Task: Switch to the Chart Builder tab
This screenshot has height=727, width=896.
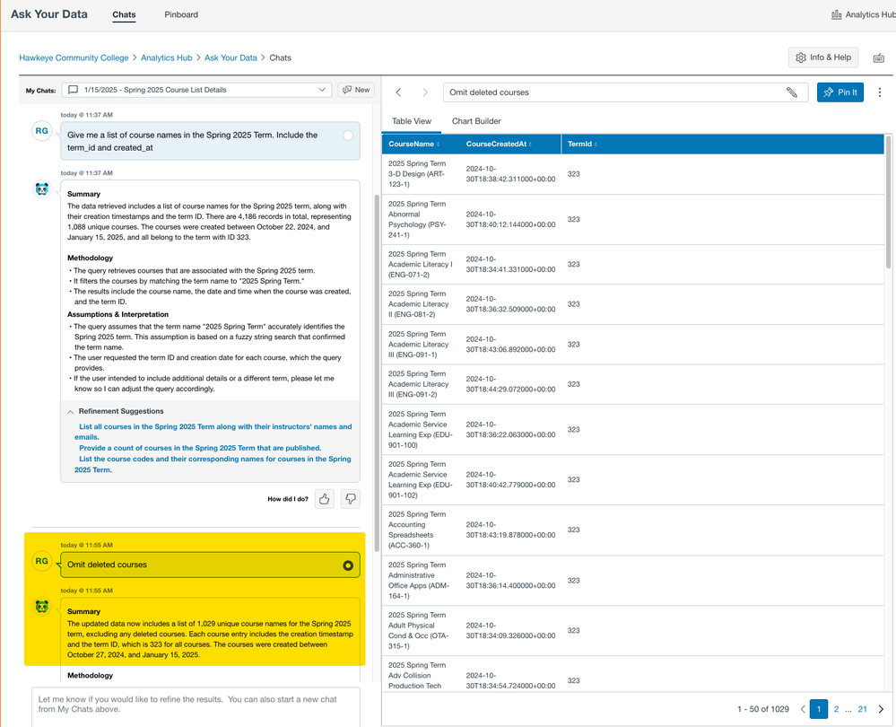Action: [x=476, y=121]
